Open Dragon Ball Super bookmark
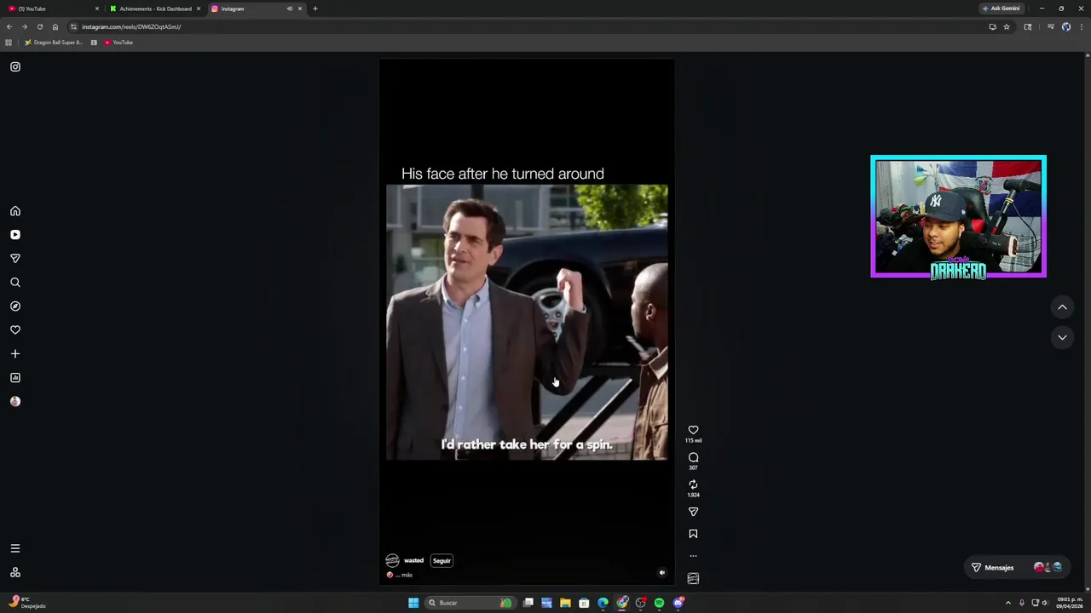 click(54, 43)
